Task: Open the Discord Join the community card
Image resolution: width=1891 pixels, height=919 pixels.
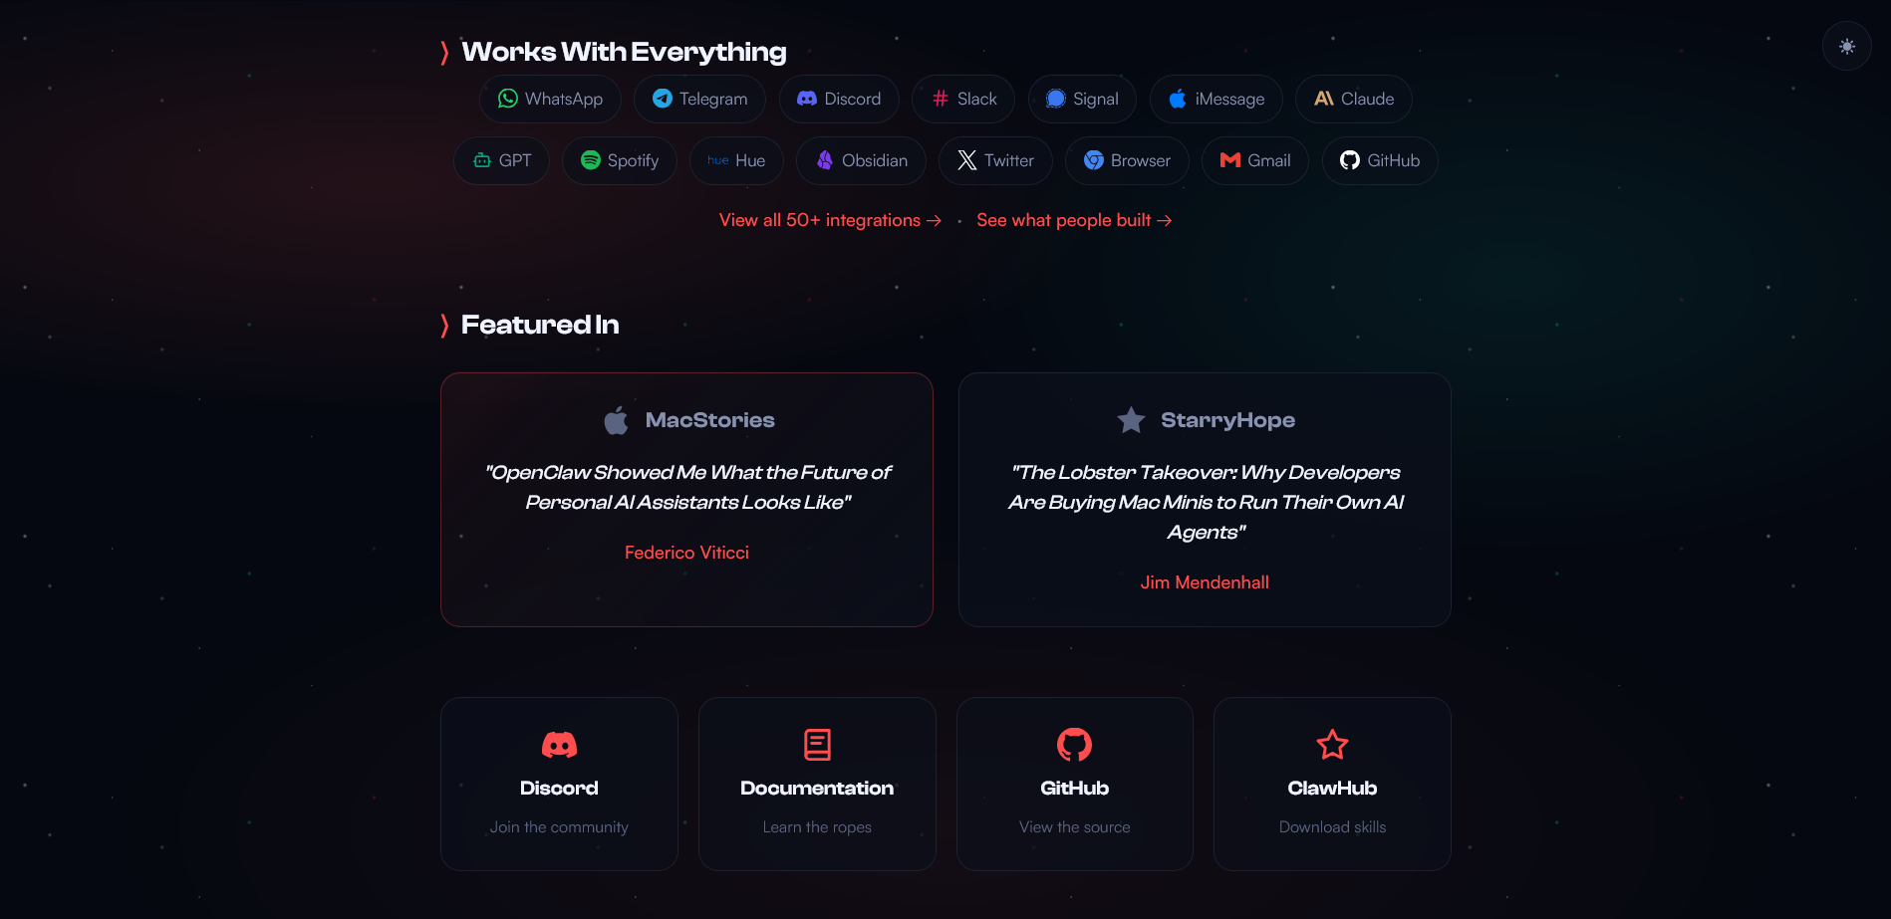Action: tap(559, 785)
